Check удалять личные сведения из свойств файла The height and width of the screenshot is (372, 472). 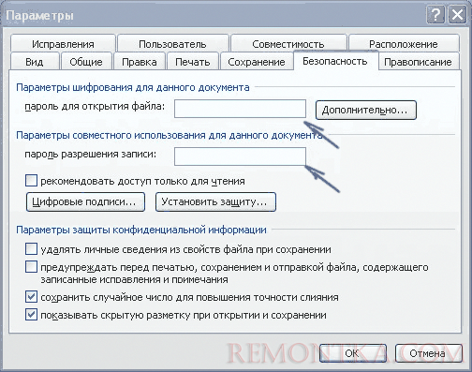pyautogui.click(x=31, y=249)
